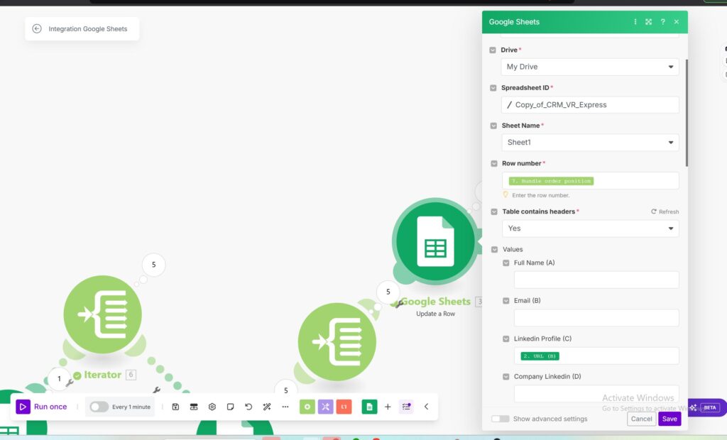Screen dimensions: 727x440
Task: Click the orange Text parser icon
Action: pos(344,407)
